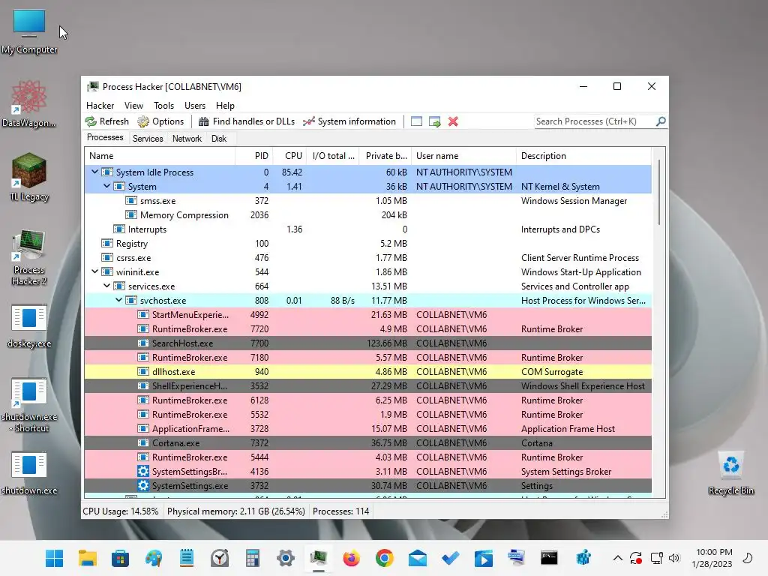Viewport: 768px width, 576px height.
Task: Select the csrss.exe process row
Action: pos(367,258)
